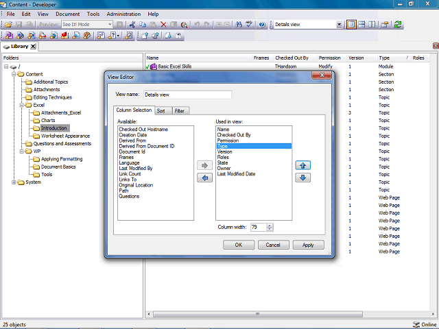Viewport: 439px width, 329px height.
Task: Switch to the Filter tab
Action: tap(180, 111)
